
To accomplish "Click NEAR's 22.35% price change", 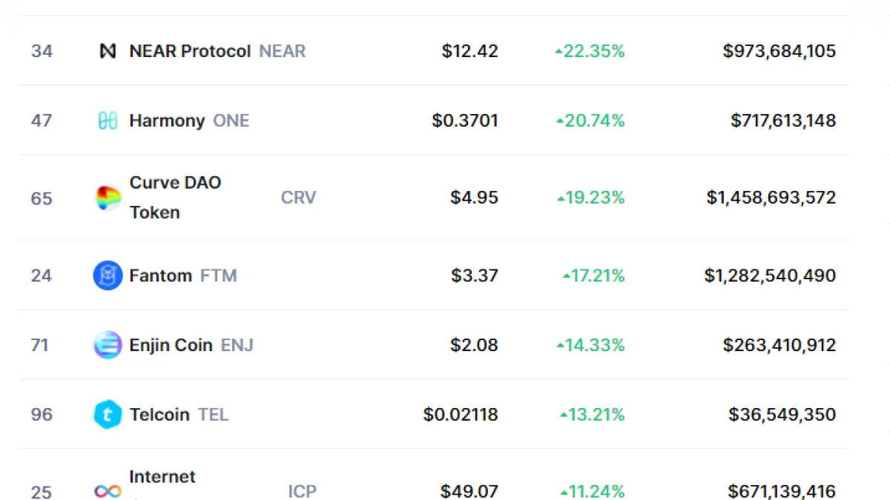I will pyautogui.click(x=590, y=51).
